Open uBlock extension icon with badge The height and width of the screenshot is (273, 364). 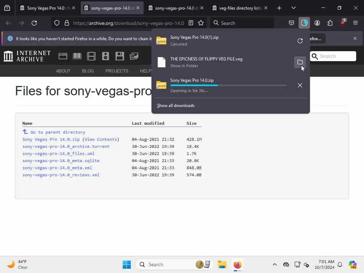tap(343, 22)
